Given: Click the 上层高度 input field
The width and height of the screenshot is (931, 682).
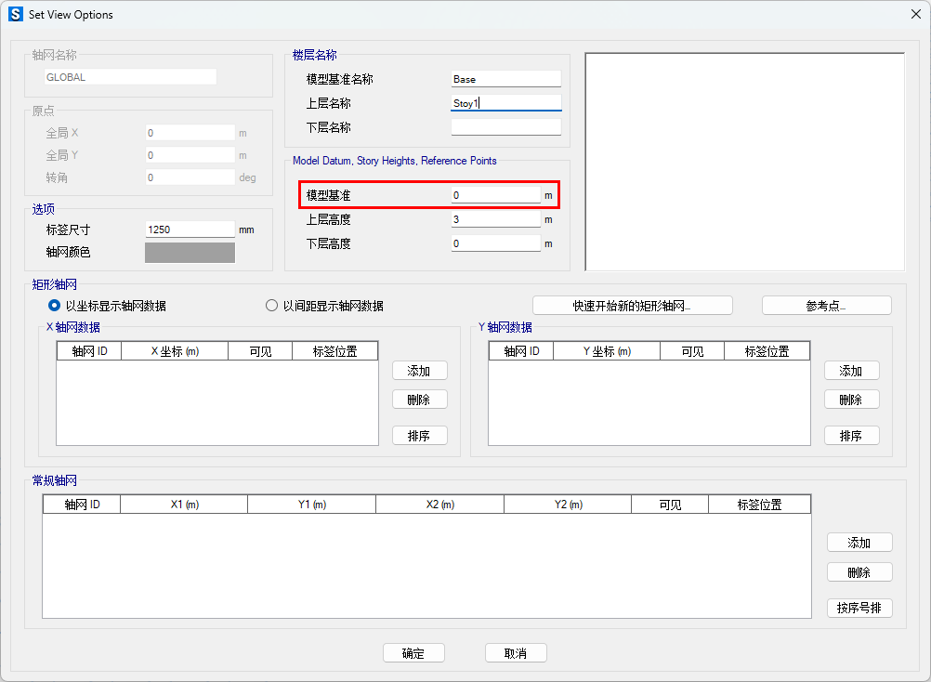Looking at the screenshot, I should click(x=495, y=220).
